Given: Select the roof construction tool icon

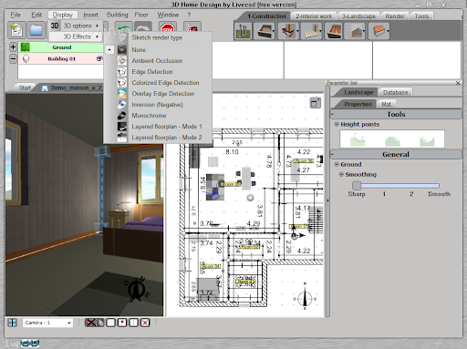Looking at the screenshot, I should [x=379, y=31].
